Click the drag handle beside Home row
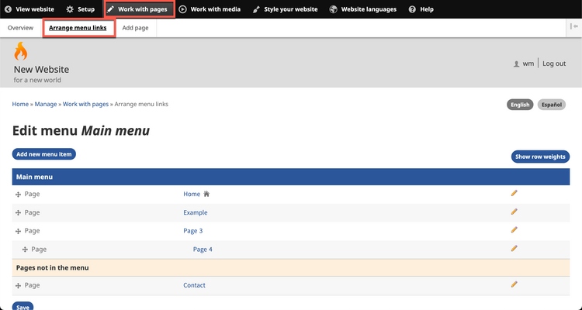Screen dimensions: 582x310 click(x=18, y=194)
